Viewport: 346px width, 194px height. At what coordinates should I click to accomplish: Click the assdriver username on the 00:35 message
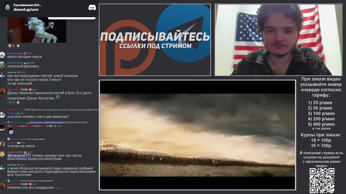coord(12,165)
